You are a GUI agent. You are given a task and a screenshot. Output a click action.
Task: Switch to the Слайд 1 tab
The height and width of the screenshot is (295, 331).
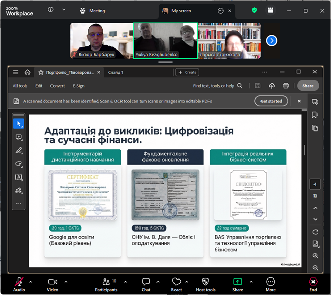pyautogui.click(x=115, y=72)
